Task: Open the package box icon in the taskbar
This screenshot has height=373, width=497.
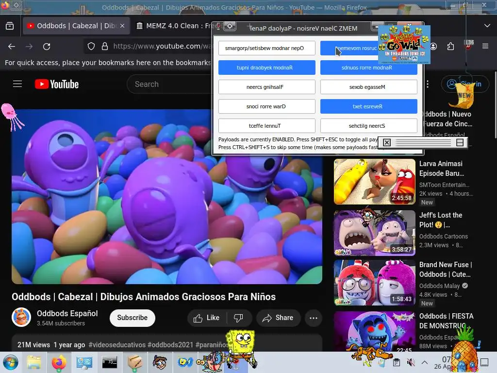Action: pos(135,362)
